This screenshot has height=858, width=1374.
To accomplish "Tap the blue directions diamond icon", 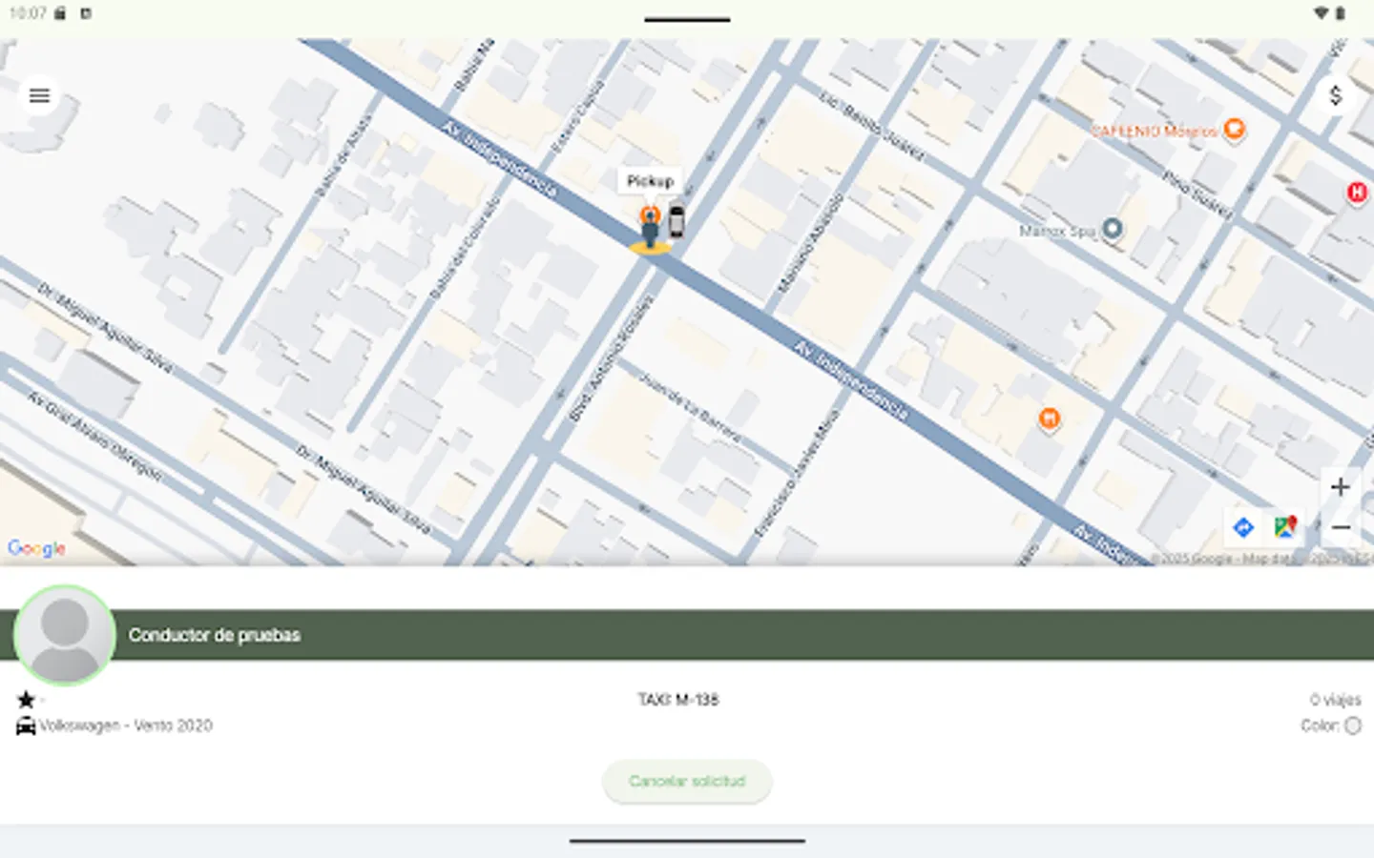I will tap(1242, 527).
